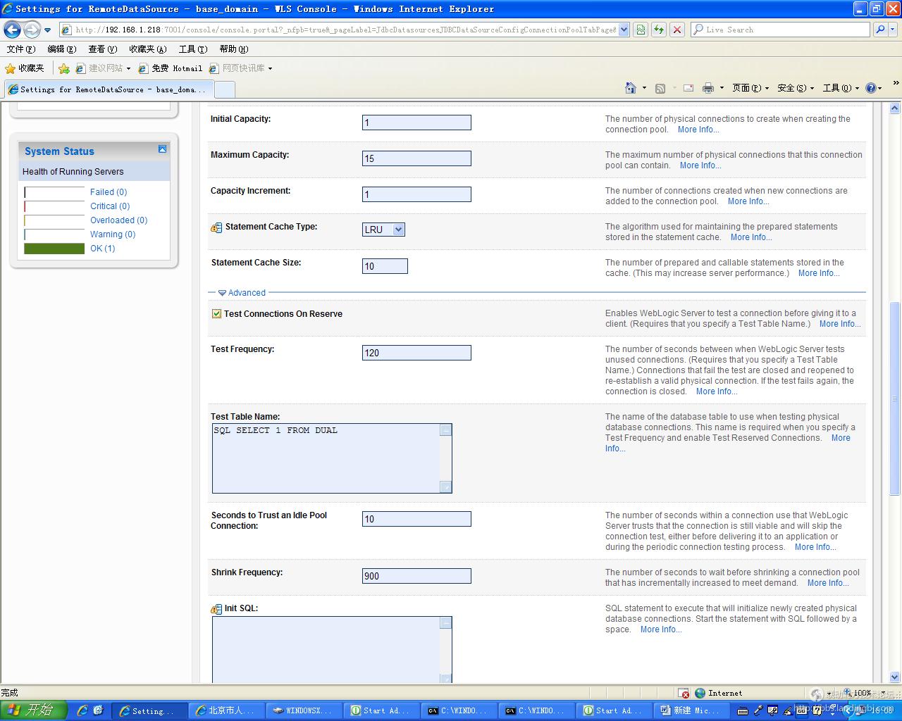Click the browser Back arrow button

[x=13, y=30]
